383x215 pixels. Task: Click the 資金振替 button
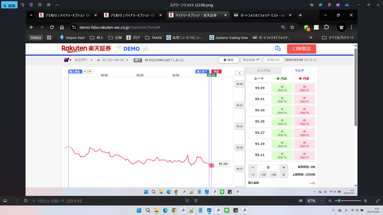[251, 60]
